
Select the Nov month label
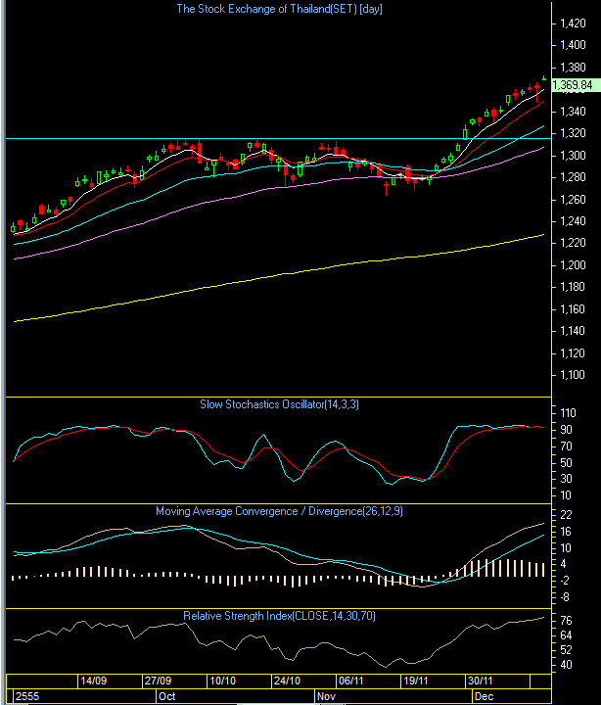coord(326,694)
